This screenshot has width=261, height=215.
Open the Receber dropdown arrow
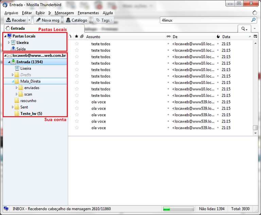tap(29, 20)
